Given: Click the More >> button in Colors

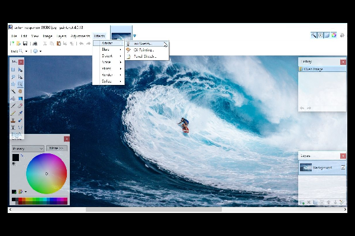Looking at the screenshot, I should [57, 149].
